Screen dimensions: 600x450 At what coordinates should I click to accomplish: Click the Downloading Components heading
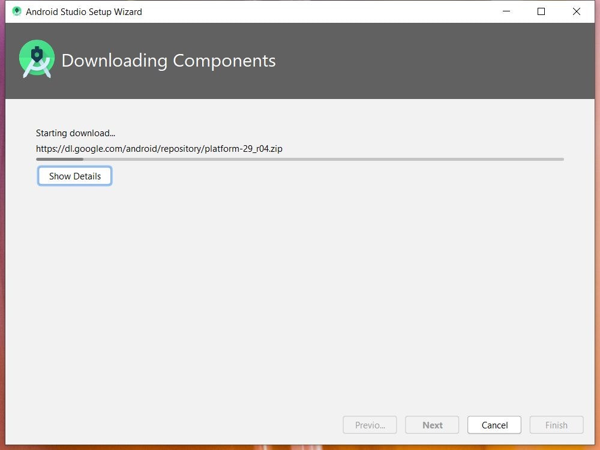pos(169,61)
